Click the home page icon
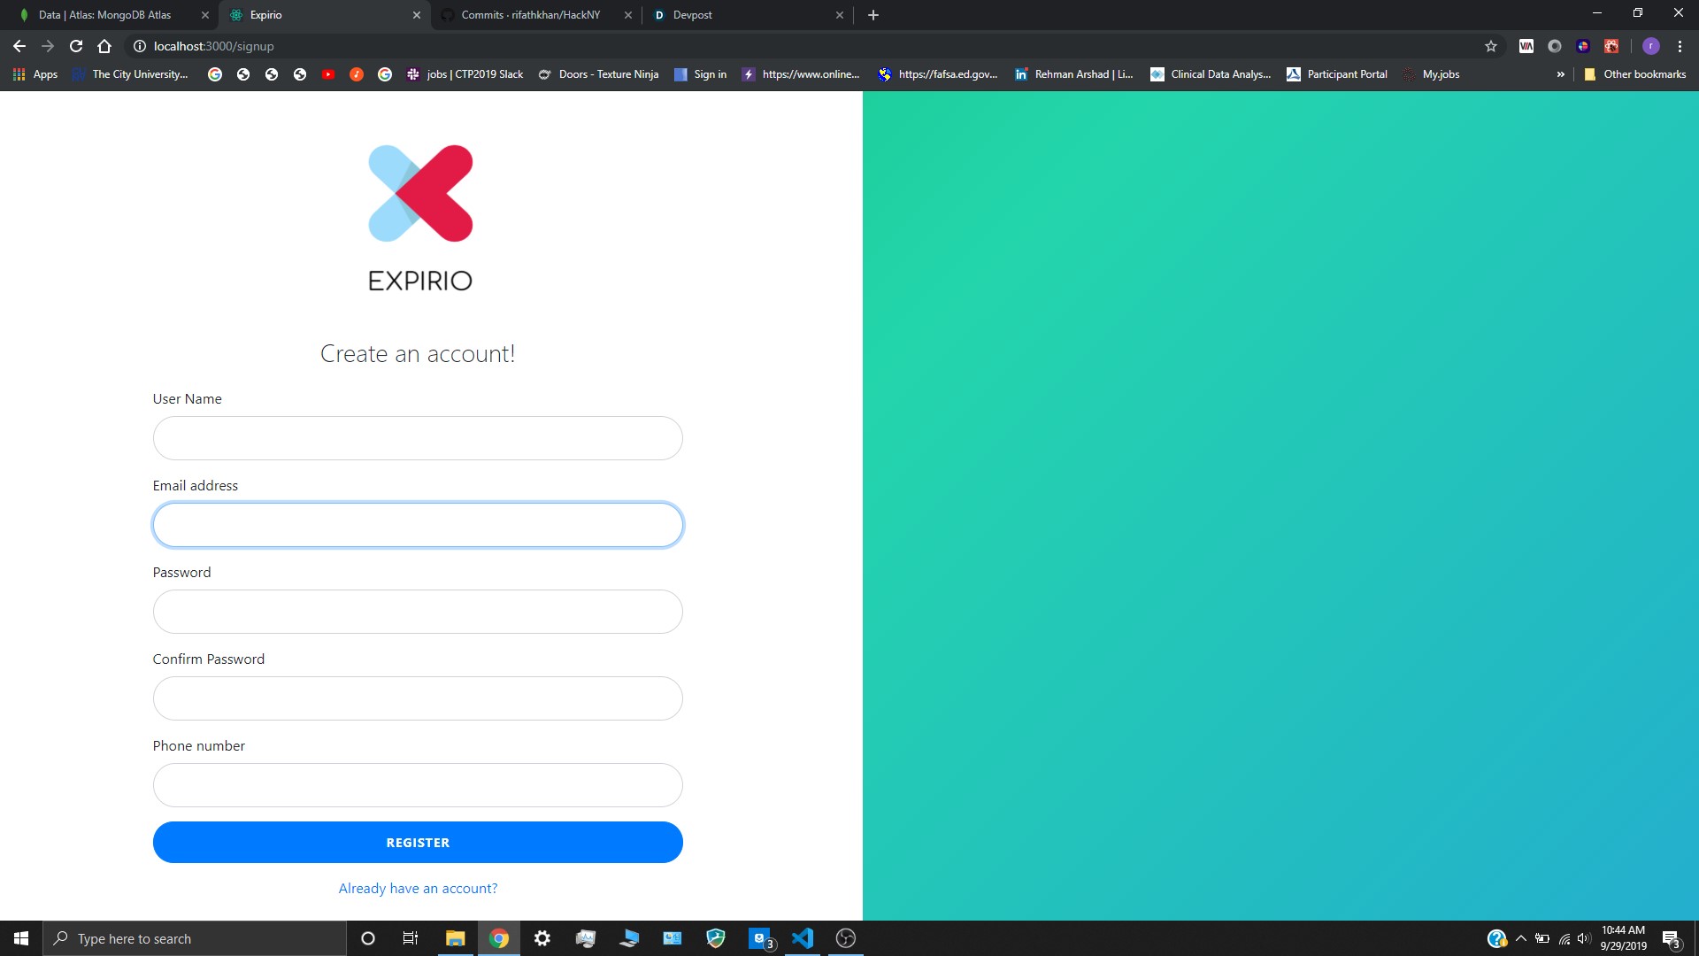Viewport: 1699px width, 956px height. [104, 46]
